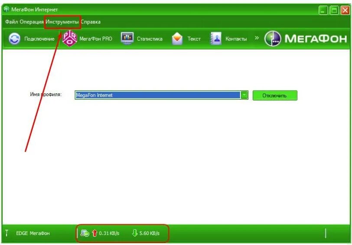Open the profile name dropdown arrow
352x245 pixels.
(244, 95)
